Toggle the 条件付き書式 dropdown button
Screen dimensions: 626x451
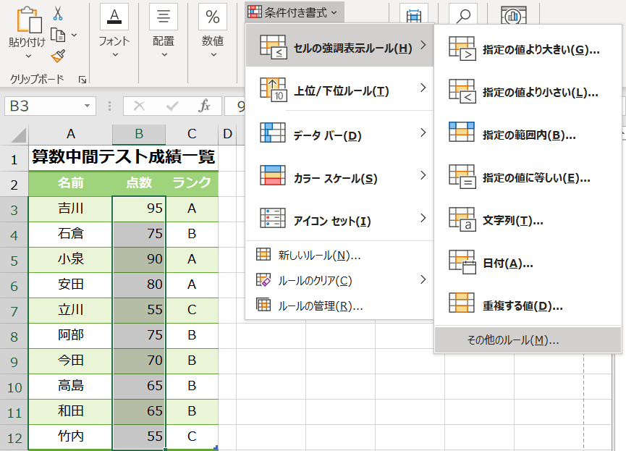294,12
